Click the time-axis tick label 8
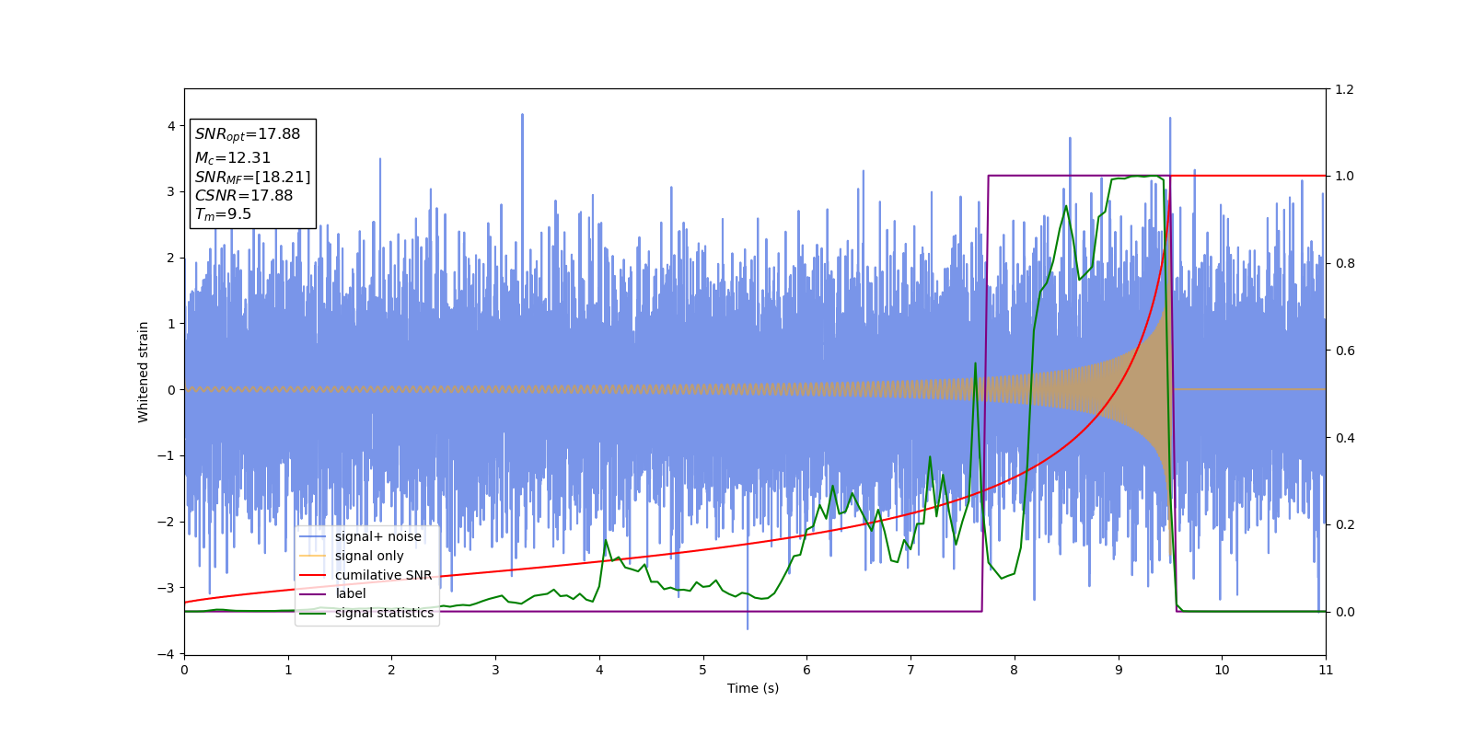The image size is (1473, 736). (x=1015, y=670)
